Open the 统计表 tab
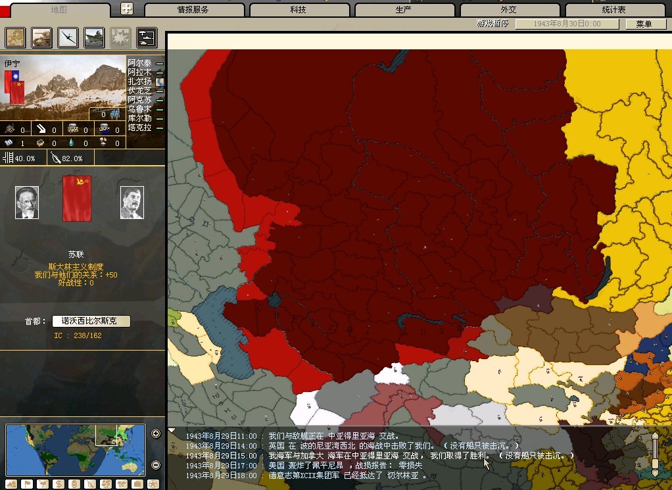This screenshot has width=672, height=490. [x=615, y=9]
